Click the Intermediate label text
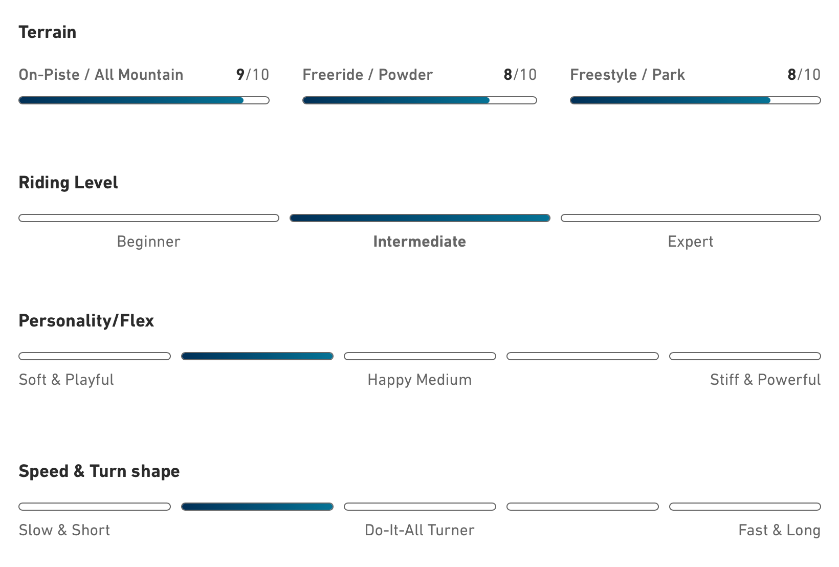The image size is (839, 567). point(419,242)
